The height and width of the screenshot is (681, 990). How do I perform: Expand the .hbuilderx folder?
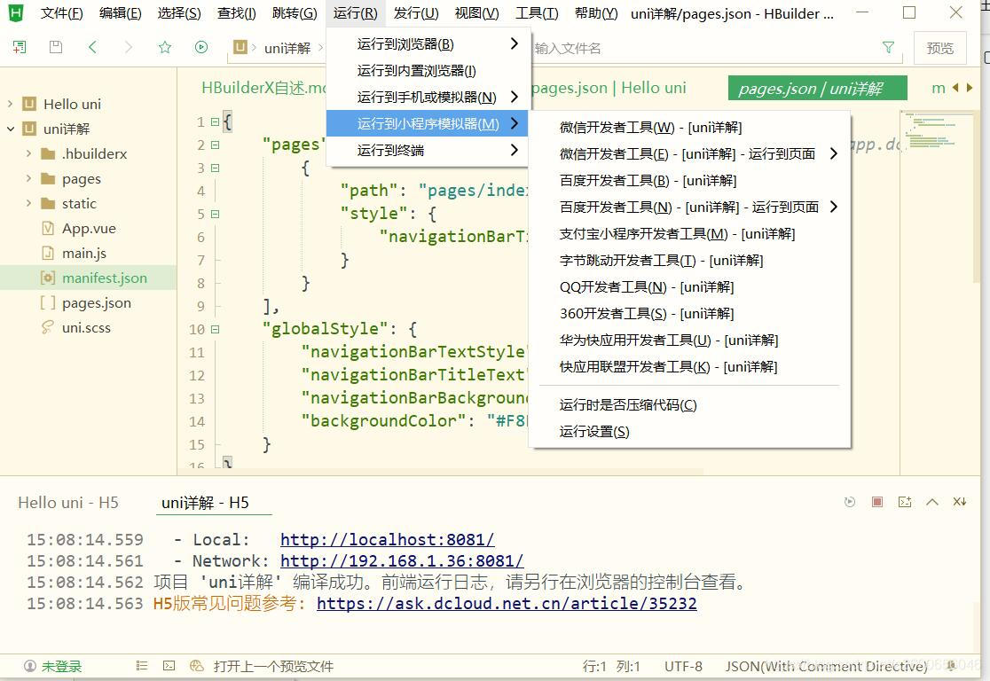(28, 153)
